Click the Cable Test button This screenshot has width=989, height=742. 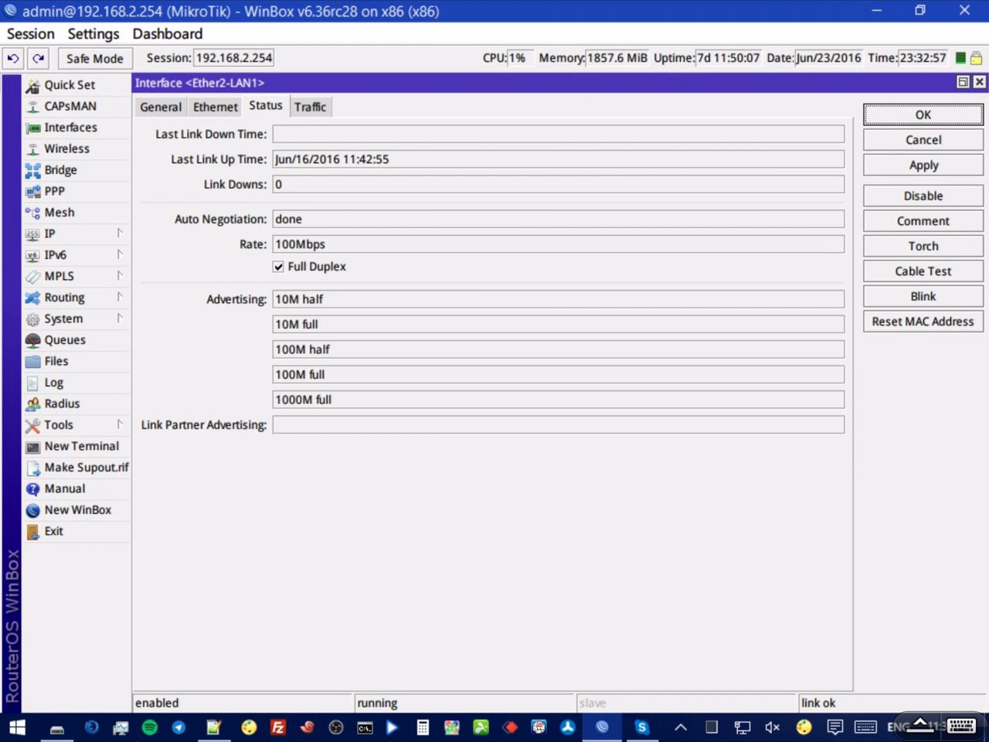923,271
